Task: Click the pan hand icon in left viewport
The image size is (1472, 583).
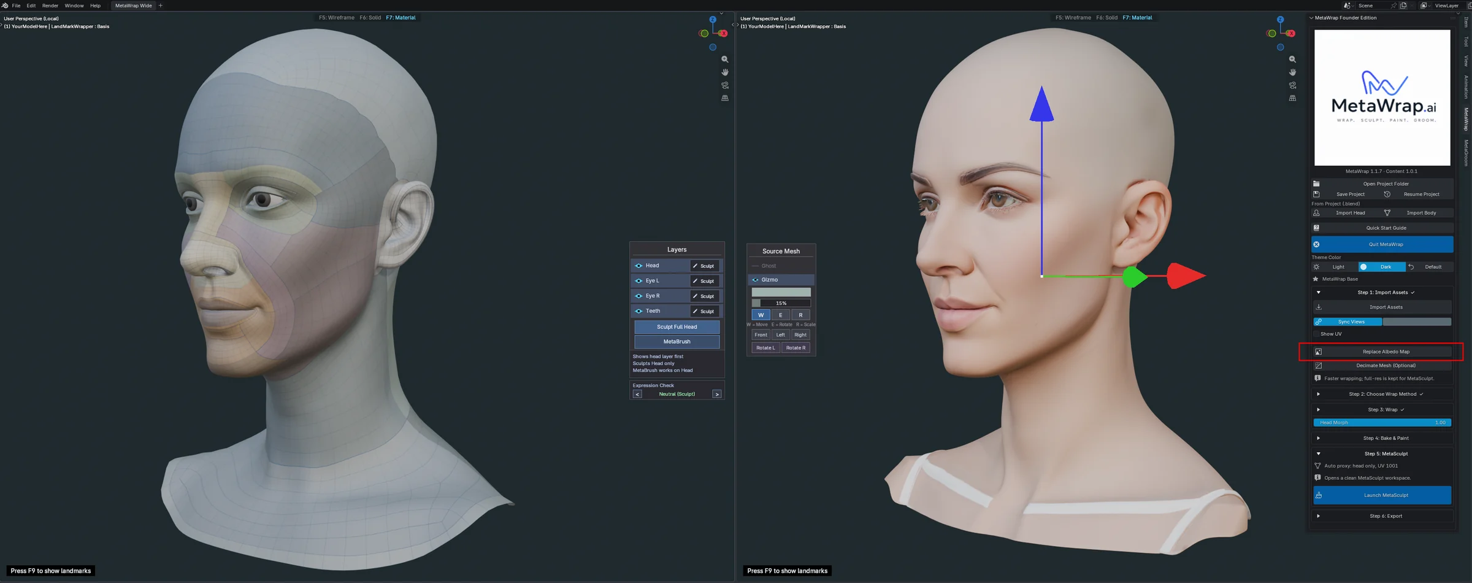Action: pyautogui.click(x=725, y=72)
